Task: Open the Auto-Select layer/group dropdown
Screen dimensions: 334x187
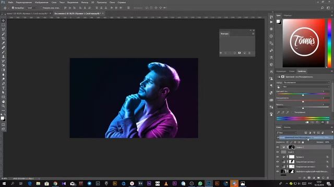Action: [x=32, y=8]
